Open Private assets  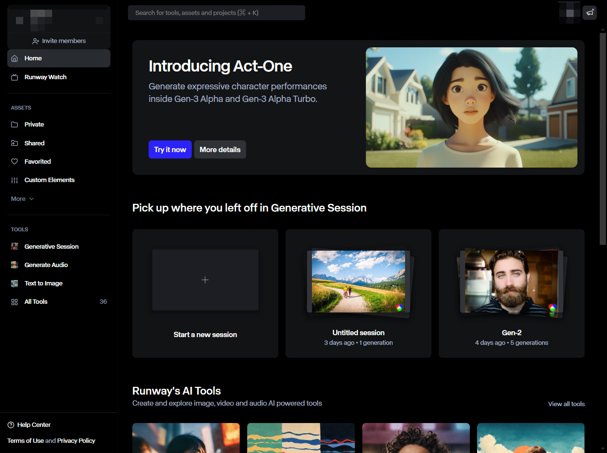(x=59, y=125)
